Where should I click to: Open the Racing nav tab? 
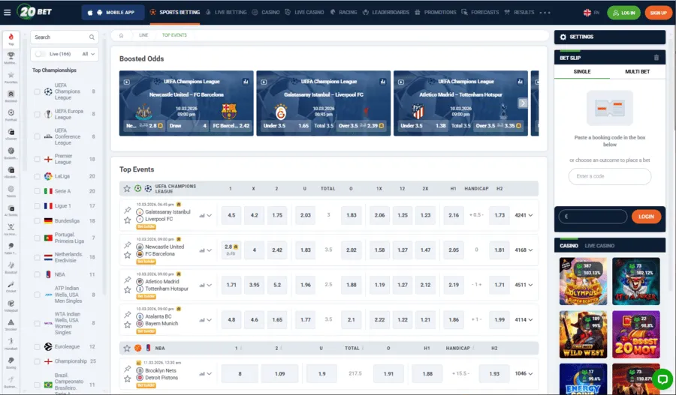tap(343, 13)
